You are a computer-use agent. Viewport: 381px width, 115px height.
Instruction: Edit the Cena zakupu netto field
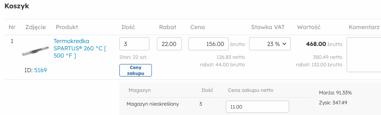click(x=257, y=107)
